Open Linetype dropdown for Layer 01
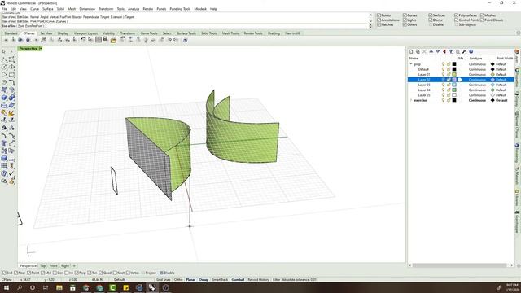This screenshot has height=293, width=521. point(477,74)
